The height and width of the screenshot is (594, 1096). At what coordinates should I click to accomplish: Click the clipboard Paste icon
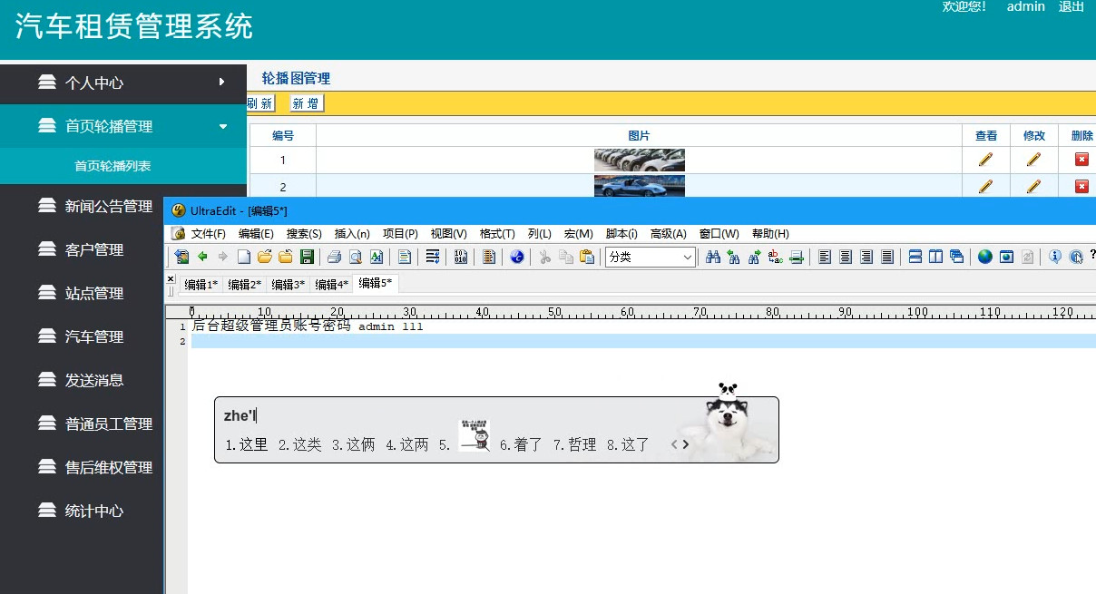[x=587, y=257]
